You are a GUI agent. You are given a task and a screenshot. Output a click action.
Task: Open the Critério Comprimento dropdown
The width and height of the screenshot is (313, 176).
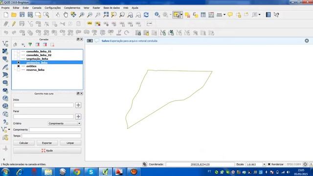pyautogui.click(x=64, y=123)
